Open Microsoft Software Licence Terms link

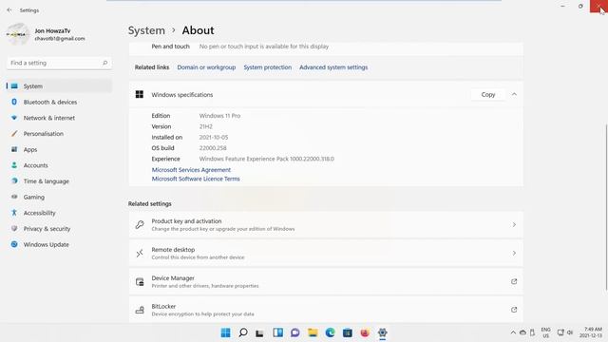tap(196, 179)
